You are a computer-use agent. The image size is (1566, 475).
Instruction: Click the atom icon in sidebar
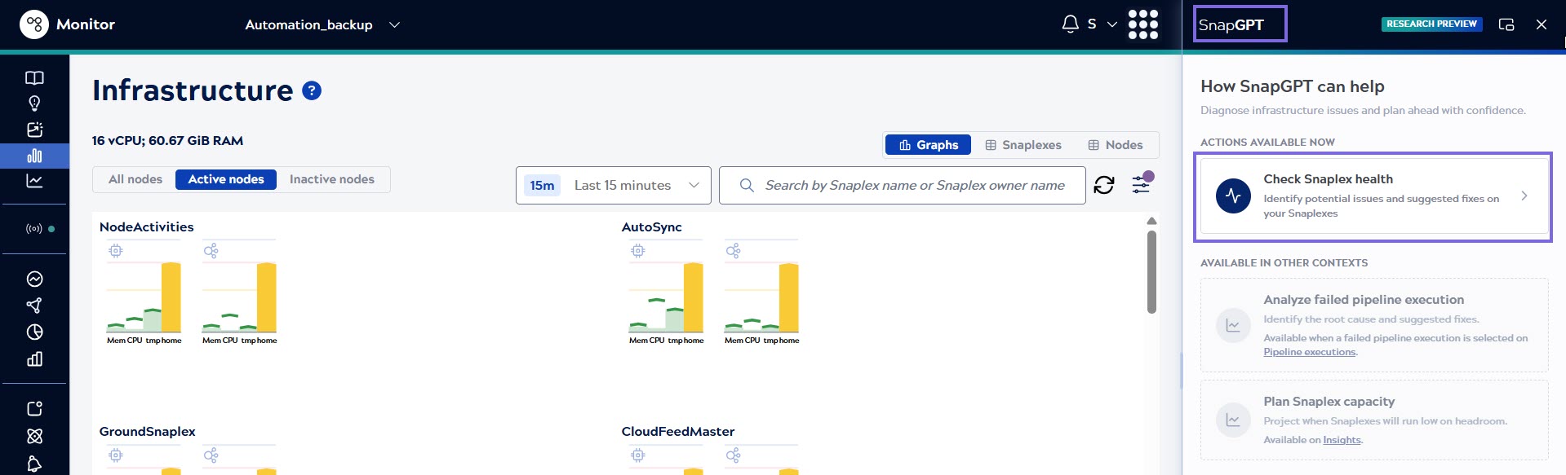(x=34, y=436)
